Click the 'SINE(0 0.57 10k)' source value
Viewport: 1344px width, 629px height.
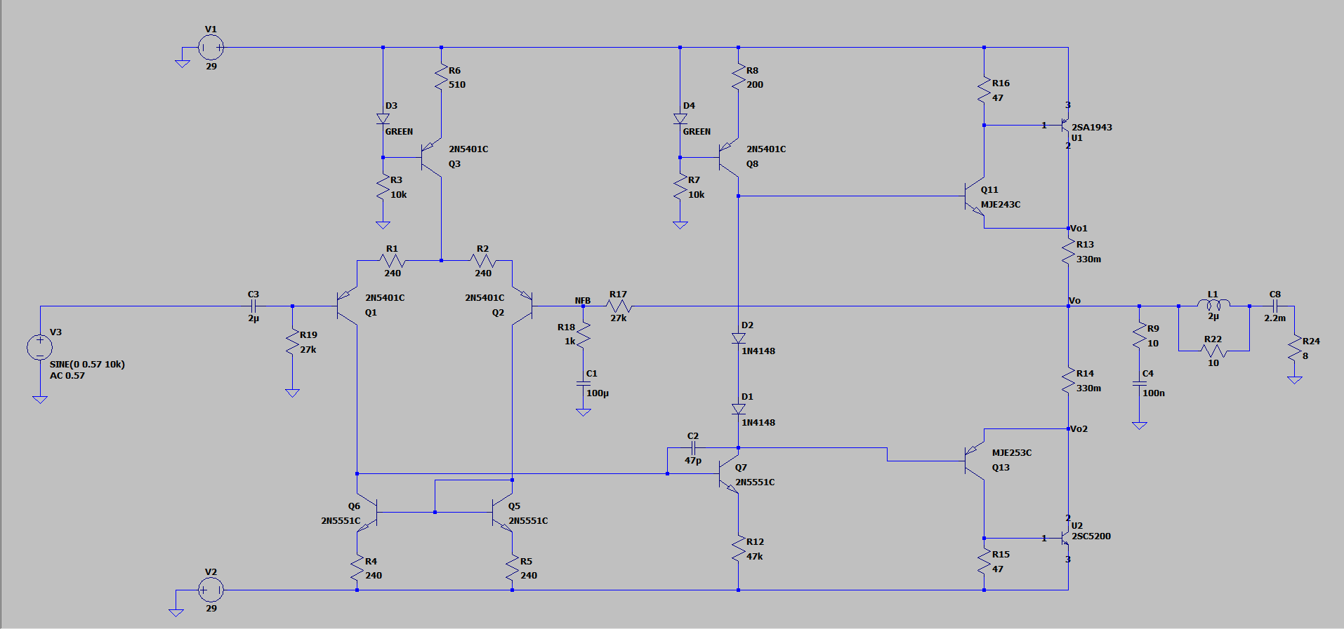click(x=87, y=364)
